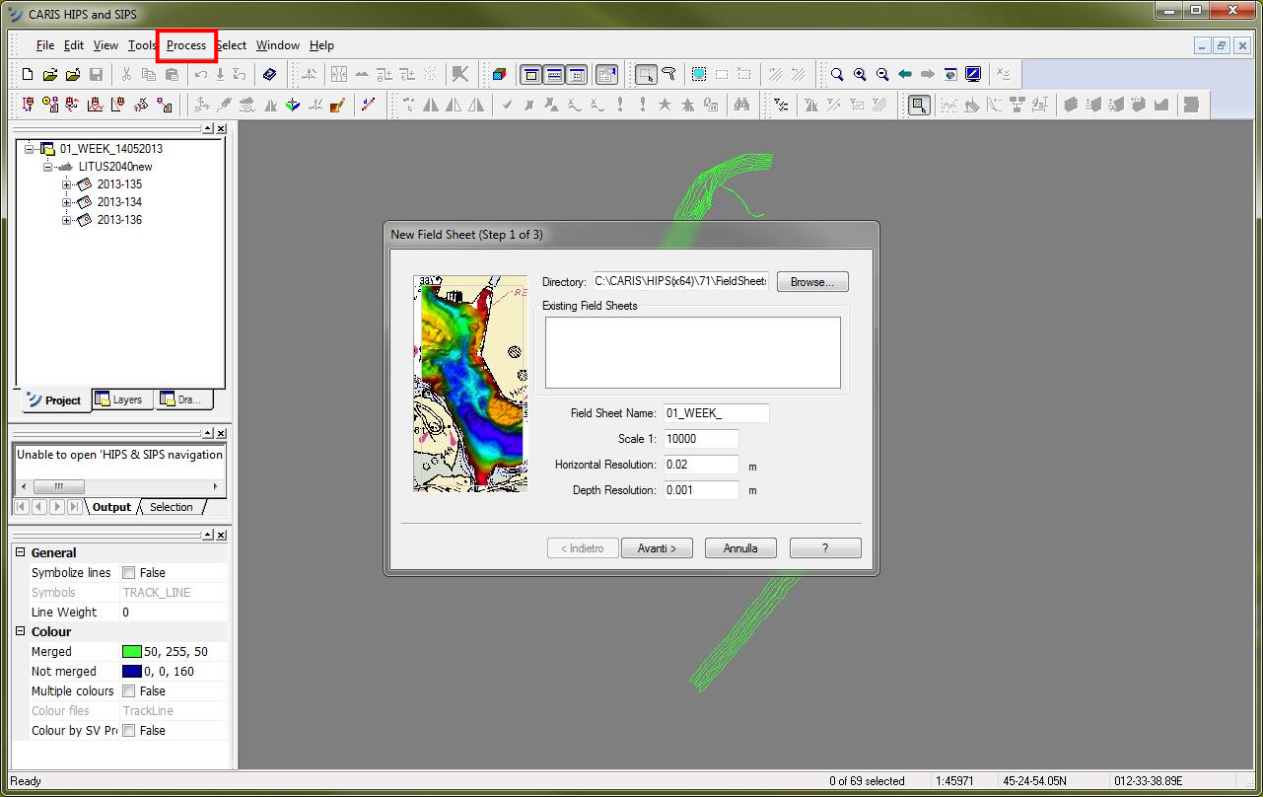Click the Directory path field
The height and width of the screenshot is (797, 1263).
[x=680, y=282]
